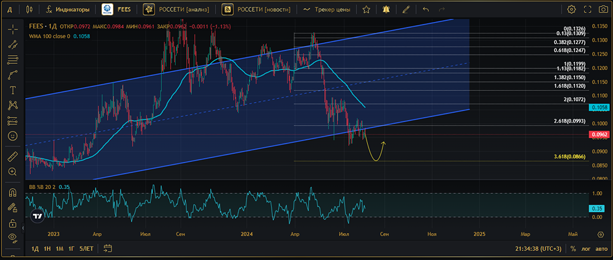This screenshot has height=260, width=613.
Task: Toggle hide all drawings eye icon
Action: 13,237
